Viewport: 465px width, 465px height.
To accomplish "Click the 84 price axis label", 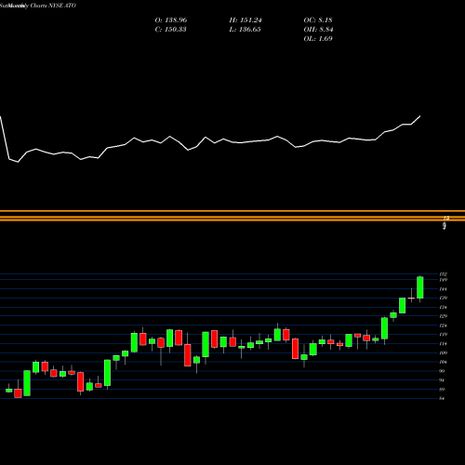I will pos(443,399).
